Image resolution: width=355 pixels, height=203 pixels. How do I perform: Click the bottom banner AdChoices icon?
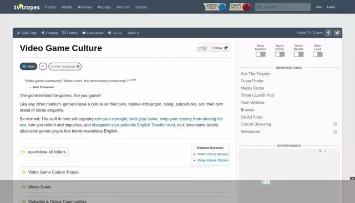click(263, 182)
